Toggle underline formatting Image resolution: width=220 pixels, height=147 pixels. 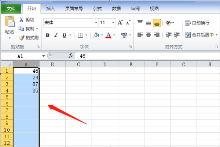click(64, 35)
